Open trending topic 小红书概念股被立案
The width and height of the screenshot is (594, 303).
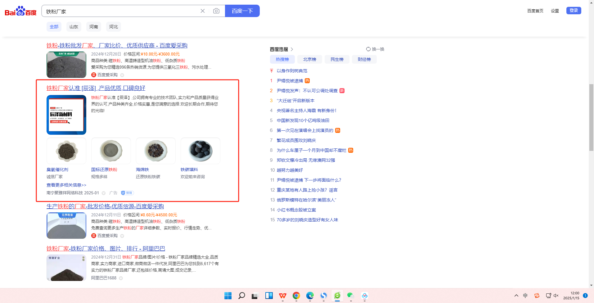(x=296, y=210)
